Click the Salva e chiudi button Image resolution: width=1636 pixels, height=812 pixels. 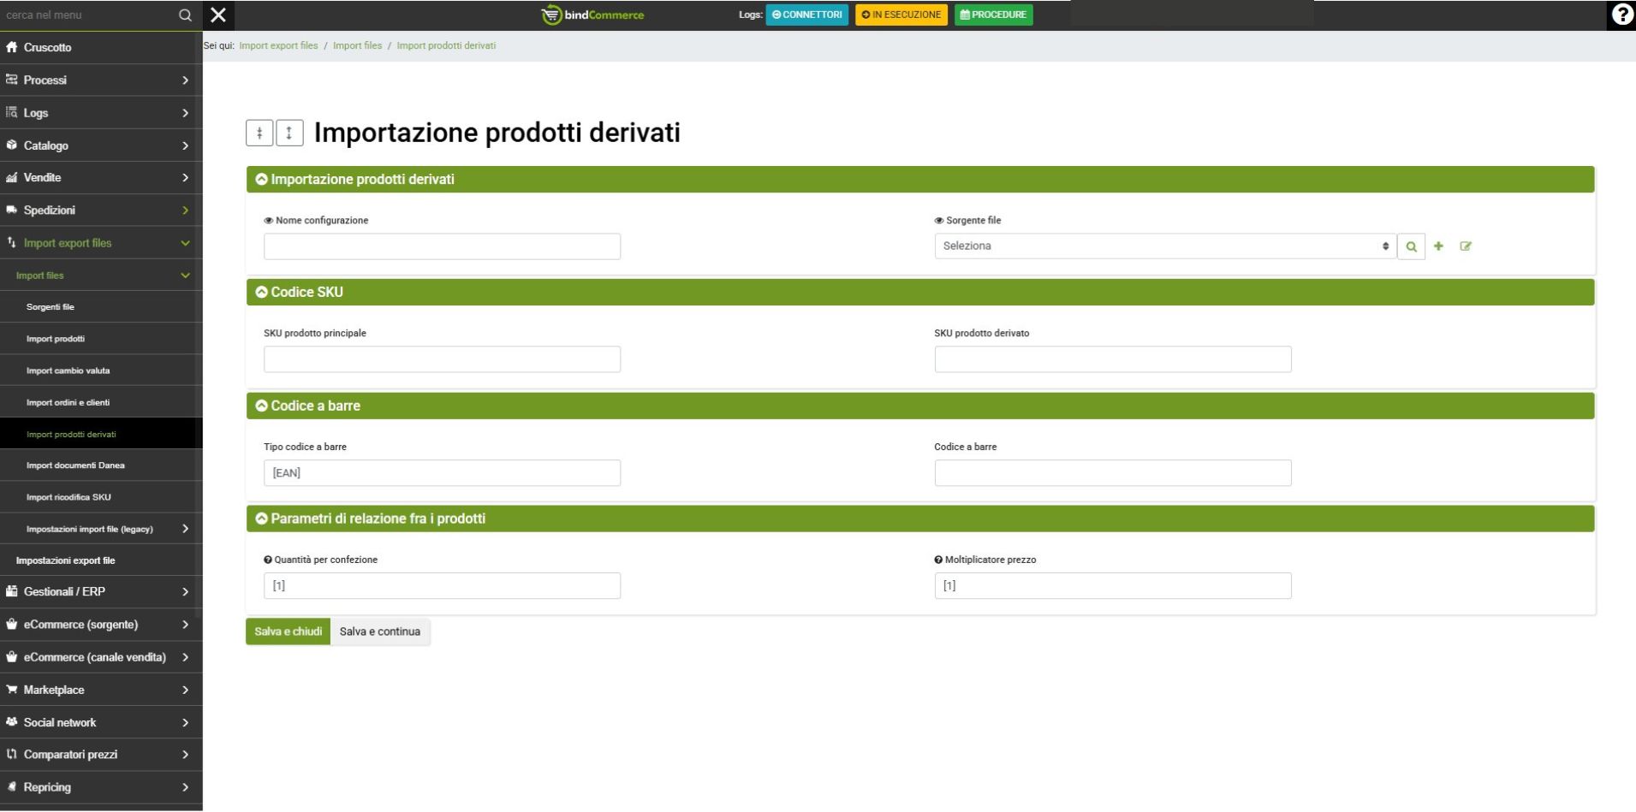[x=288, y=631]
